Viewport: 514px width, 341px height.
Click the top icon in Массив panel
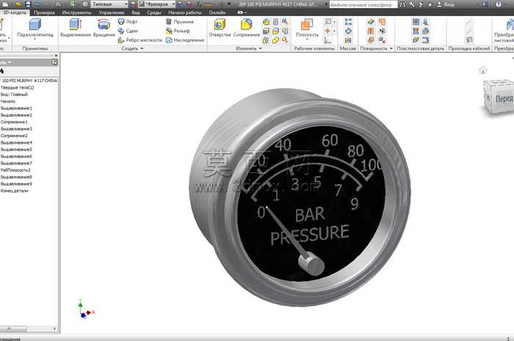click(x=348, y=22)
